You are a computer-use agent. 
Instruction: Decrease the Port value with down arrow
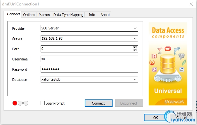pos(135,50)
